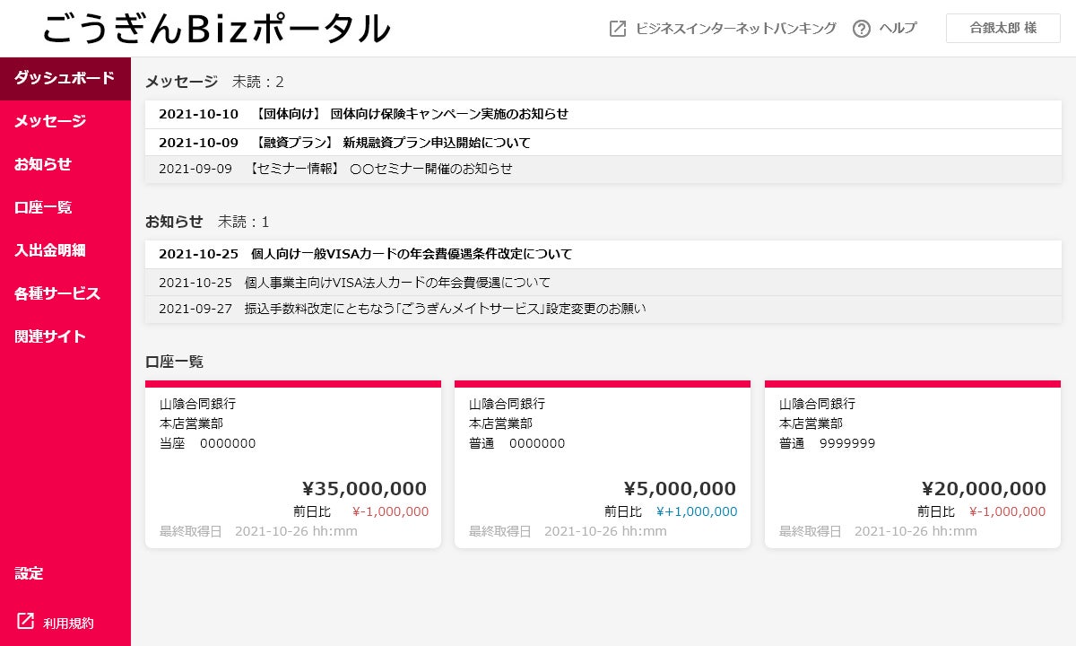1076x646 pixels.
Task: Click the help question mark icon
Action: (x=862, y=29)
